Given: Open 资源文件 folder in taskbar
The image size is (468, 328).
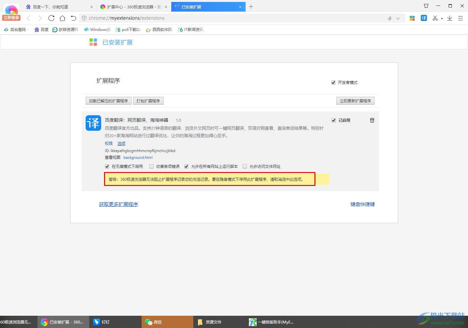Looking at the screenshot, I should 219,322.
